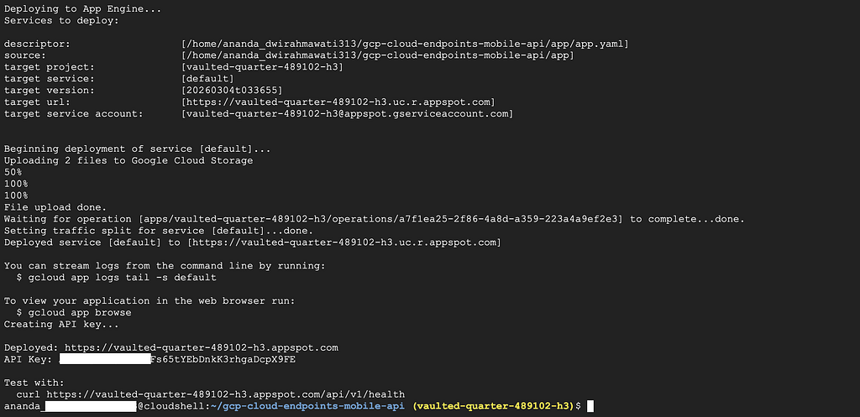This screenshot has height=417, width=860.
Task: Click the Deploying to App Engine header line
Action: [83, 8]
